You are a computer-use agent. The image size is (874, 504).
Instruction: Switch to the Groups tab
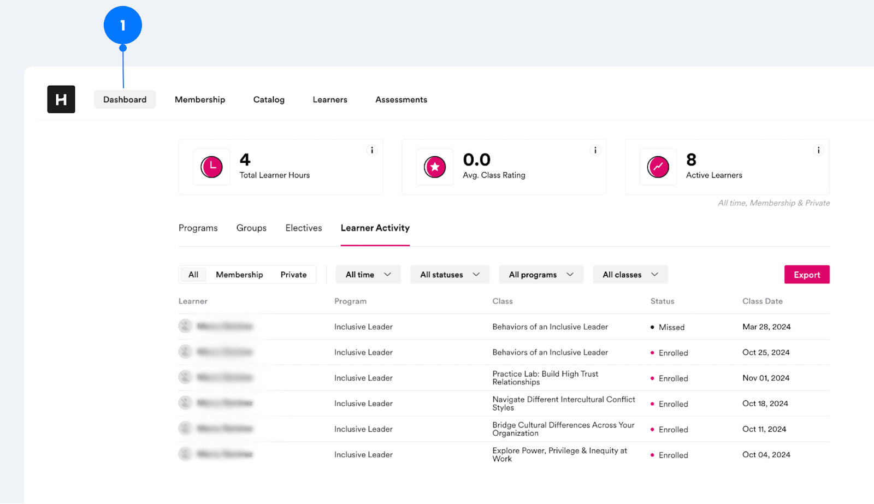point(251,228)
